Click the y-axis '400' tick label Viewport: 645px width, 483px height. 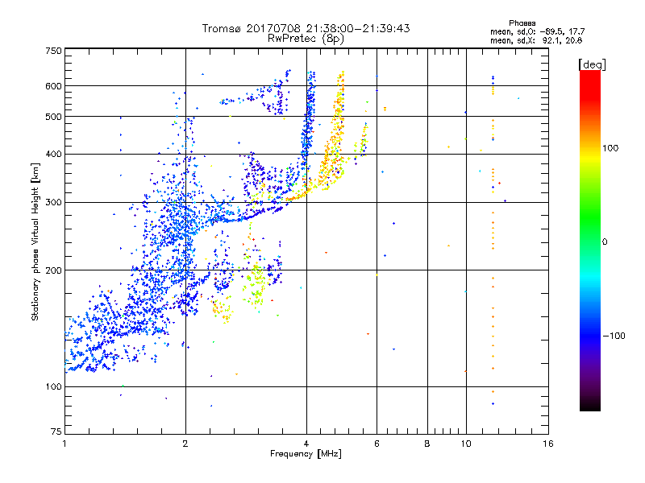click(x=53, y=154)
